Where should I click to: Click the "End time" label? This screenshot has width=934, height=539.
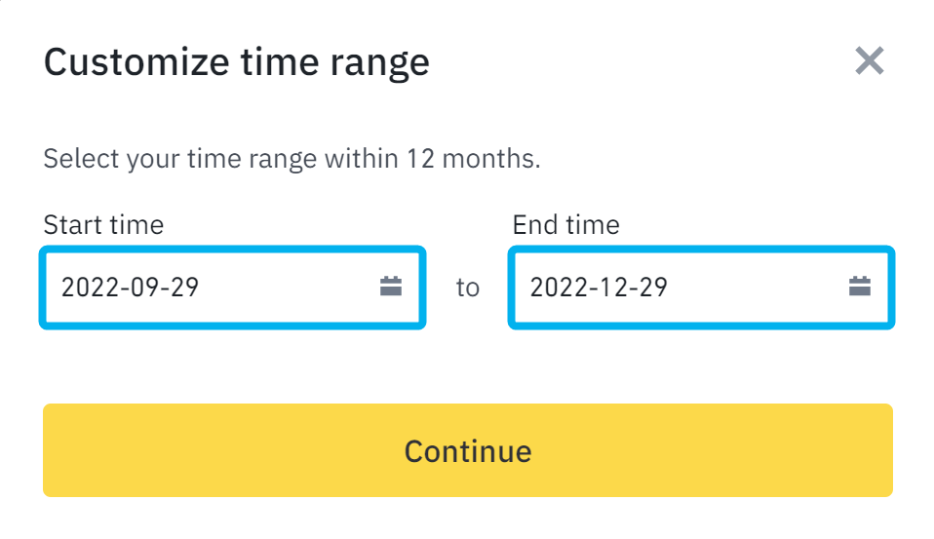coord(565,225)
